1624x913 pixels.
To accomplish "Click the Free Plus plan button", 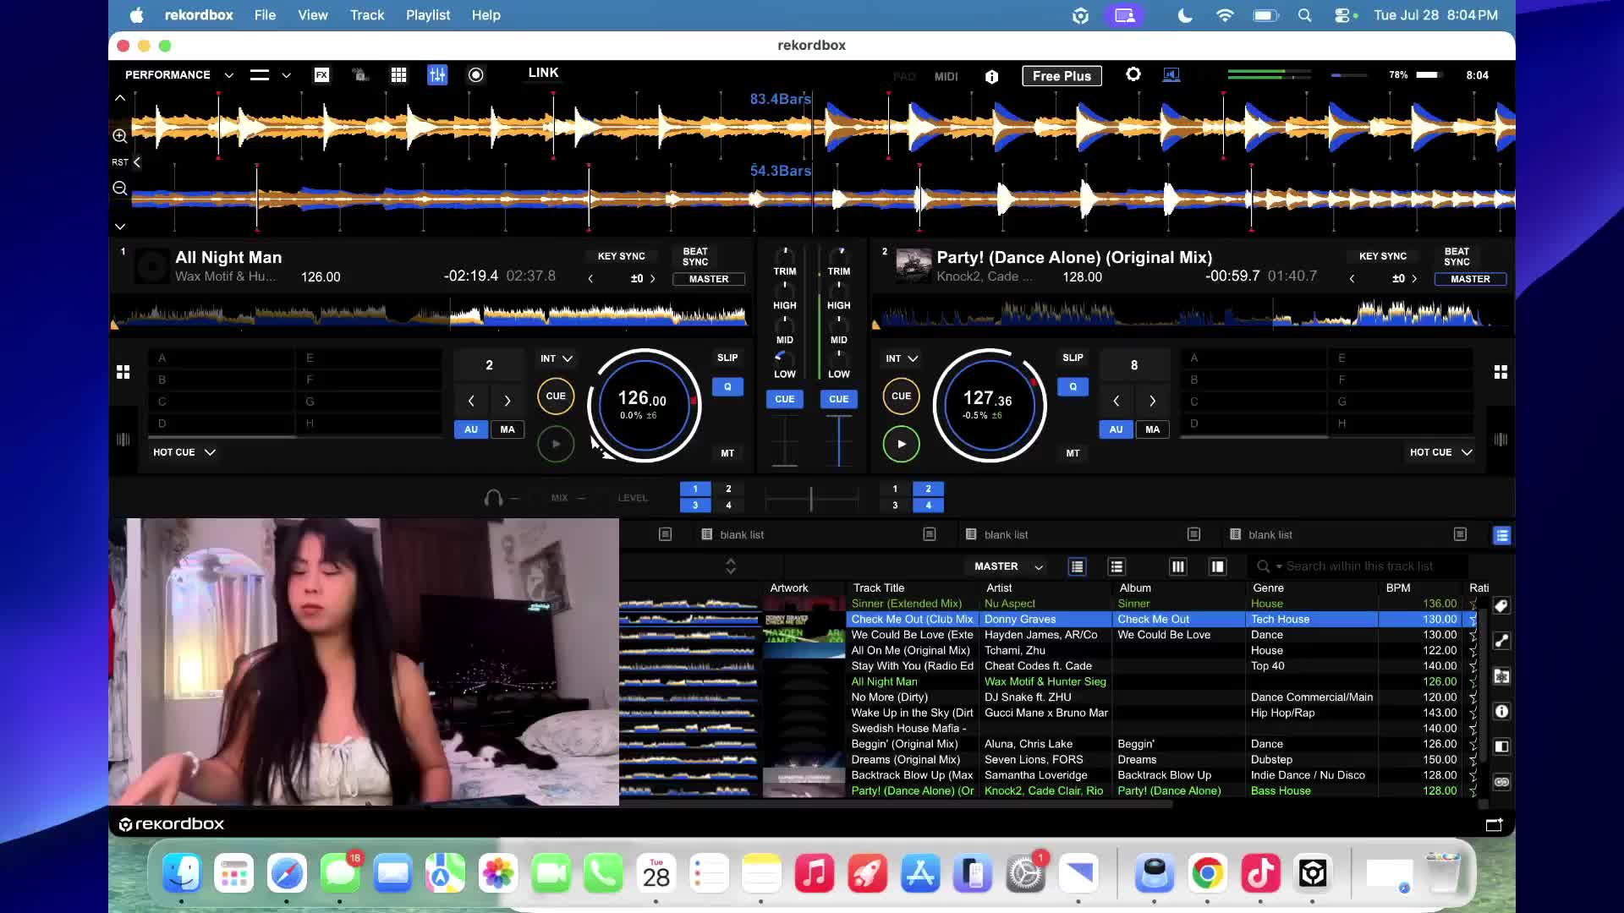I will click(1062, 76).
